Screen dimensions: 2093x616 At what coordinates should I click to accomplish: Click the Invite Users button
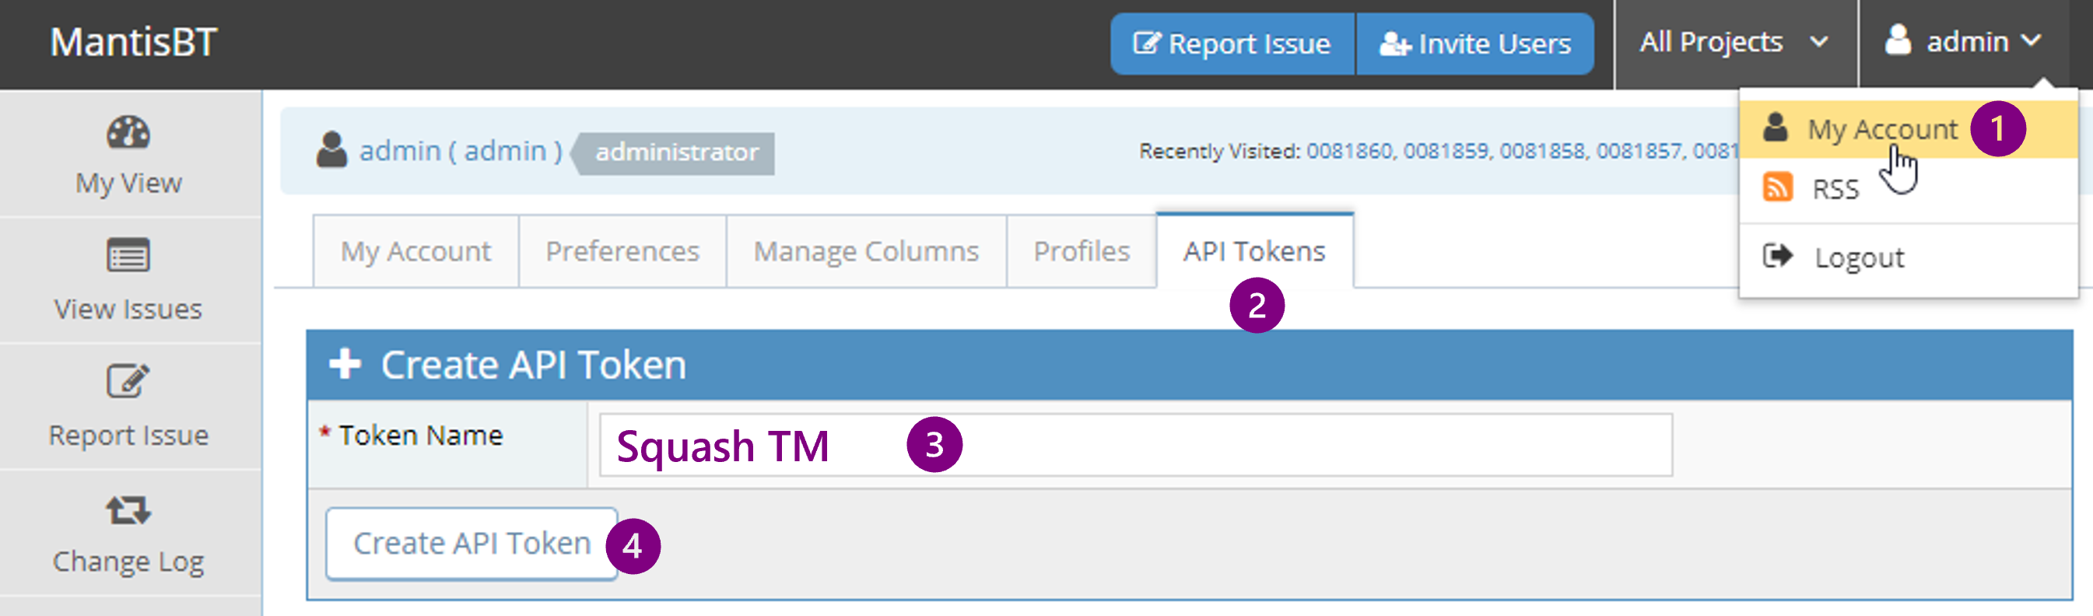(x=1474, y=44)
